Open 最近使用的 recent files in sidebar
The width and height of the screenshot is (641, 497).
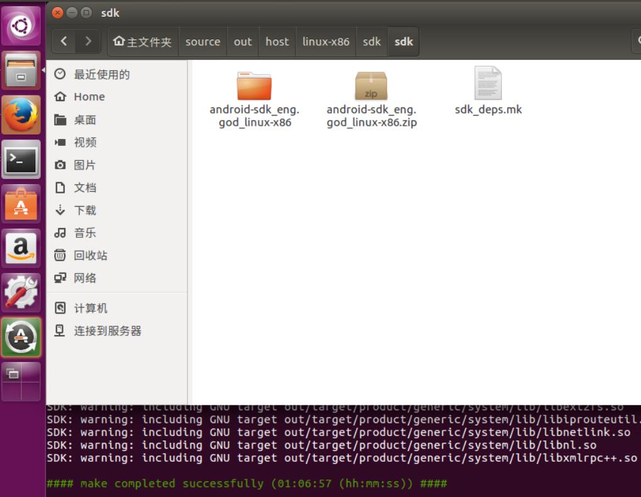coord(117,74)
